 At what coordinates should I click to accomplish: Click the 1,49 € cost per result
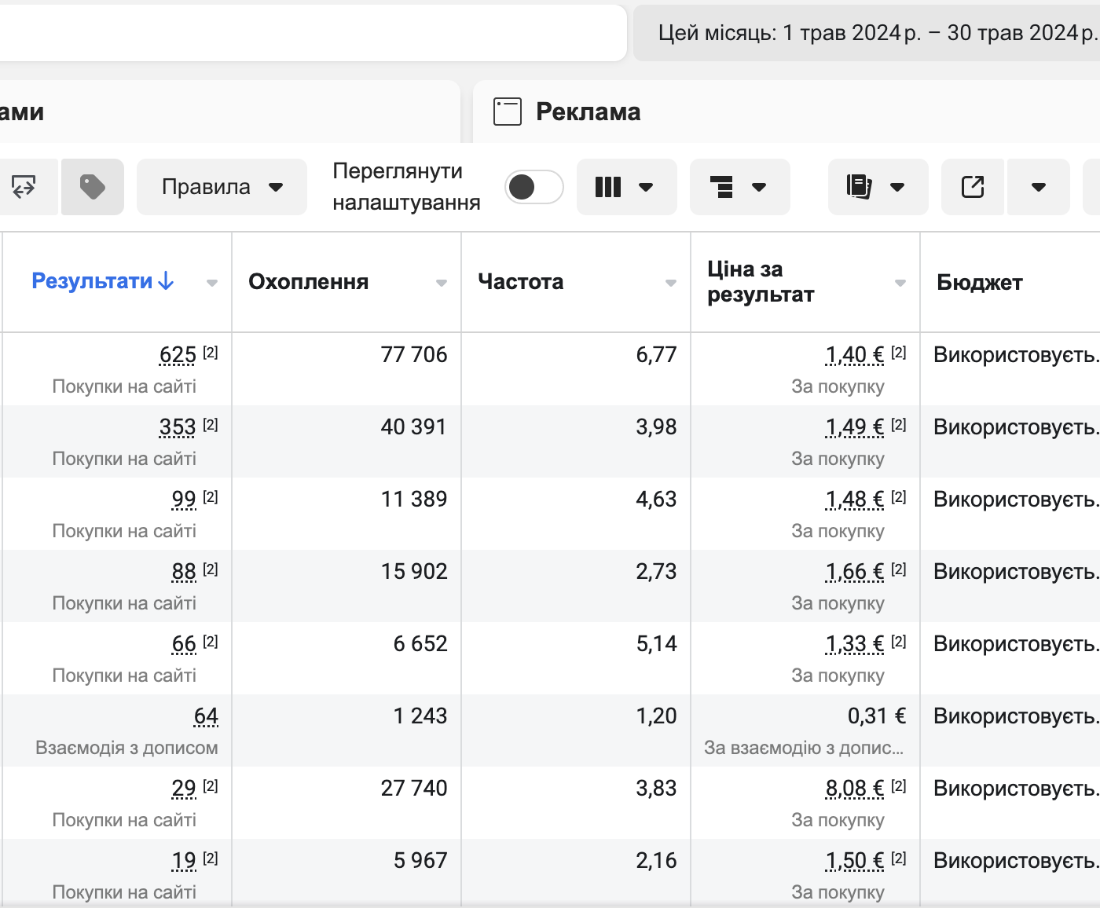(x=855, y=427)
